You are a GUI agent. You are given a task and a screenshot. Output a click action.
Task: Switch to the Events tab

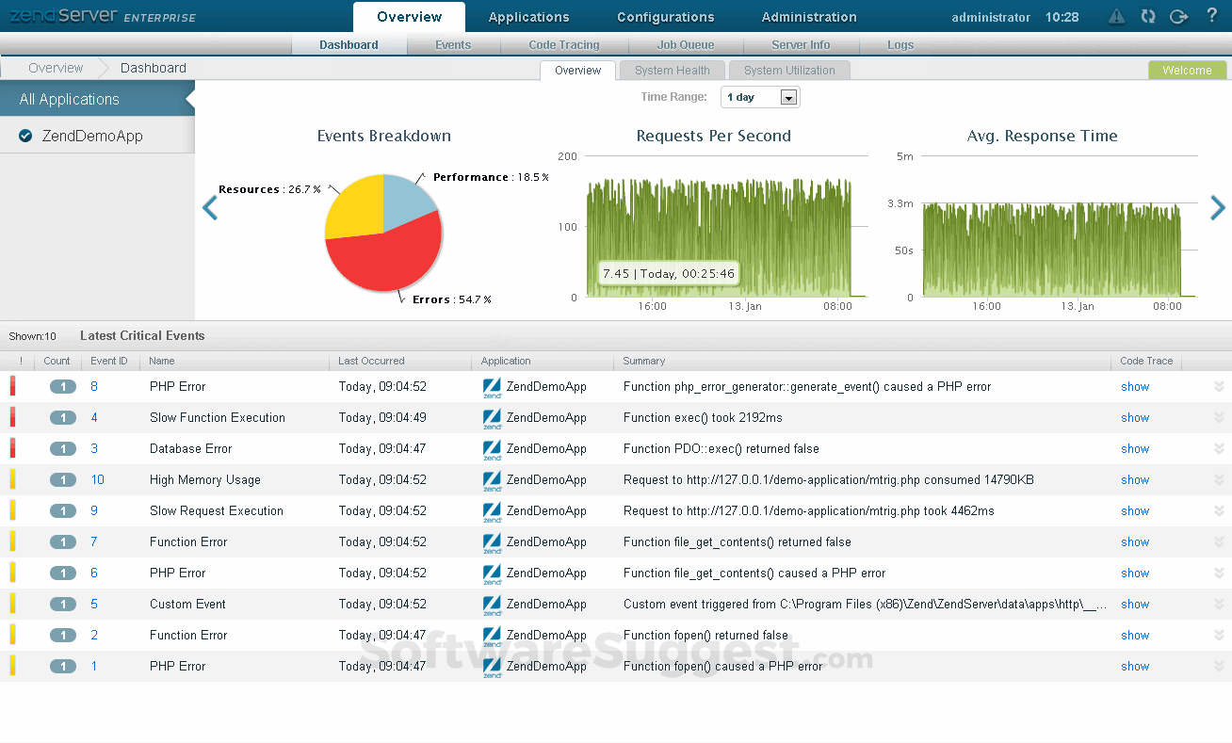tap(453, 44)
